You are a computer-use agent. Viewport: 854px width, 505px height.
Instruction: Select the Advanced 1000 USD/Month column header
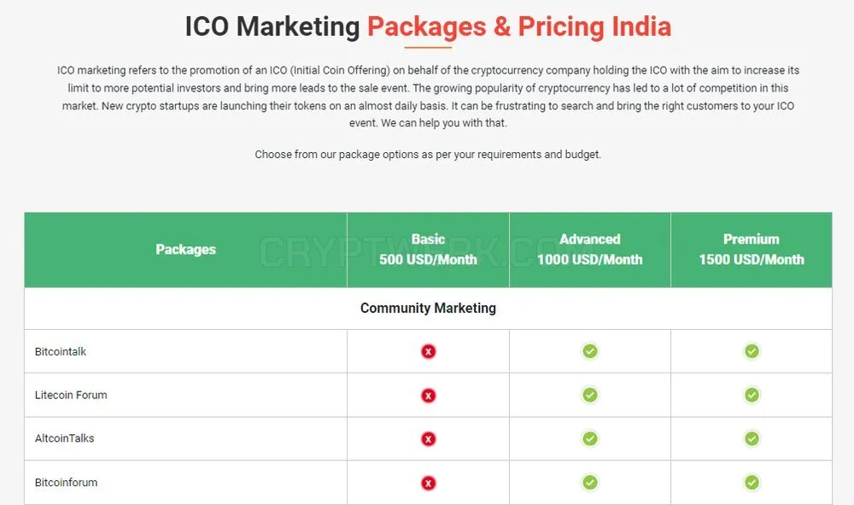[590, 250]
